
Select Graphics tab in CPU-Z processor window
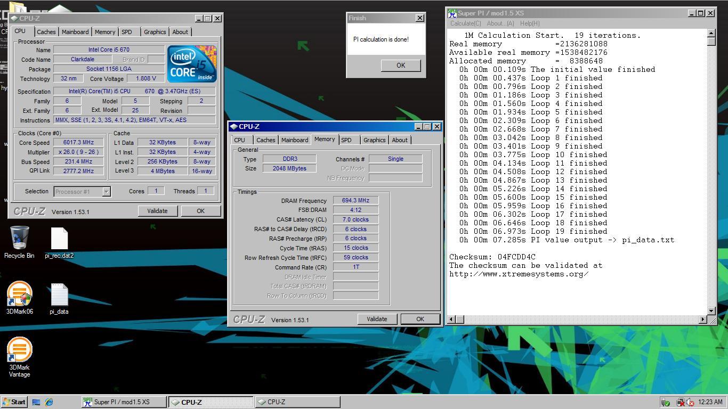pyautogui.click(x=155, y=32)
